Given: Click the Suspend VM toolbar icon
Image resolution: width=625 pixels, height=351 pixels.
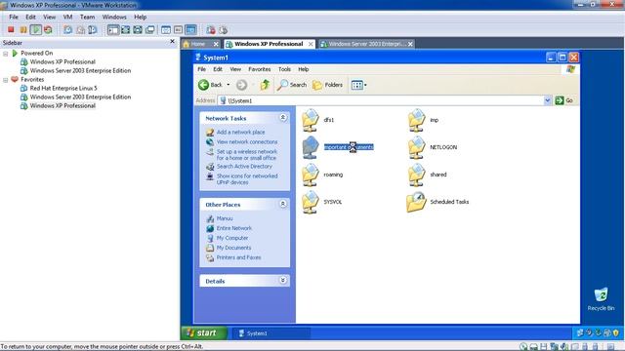Looking at the screenshot, I should click(23, 30).
